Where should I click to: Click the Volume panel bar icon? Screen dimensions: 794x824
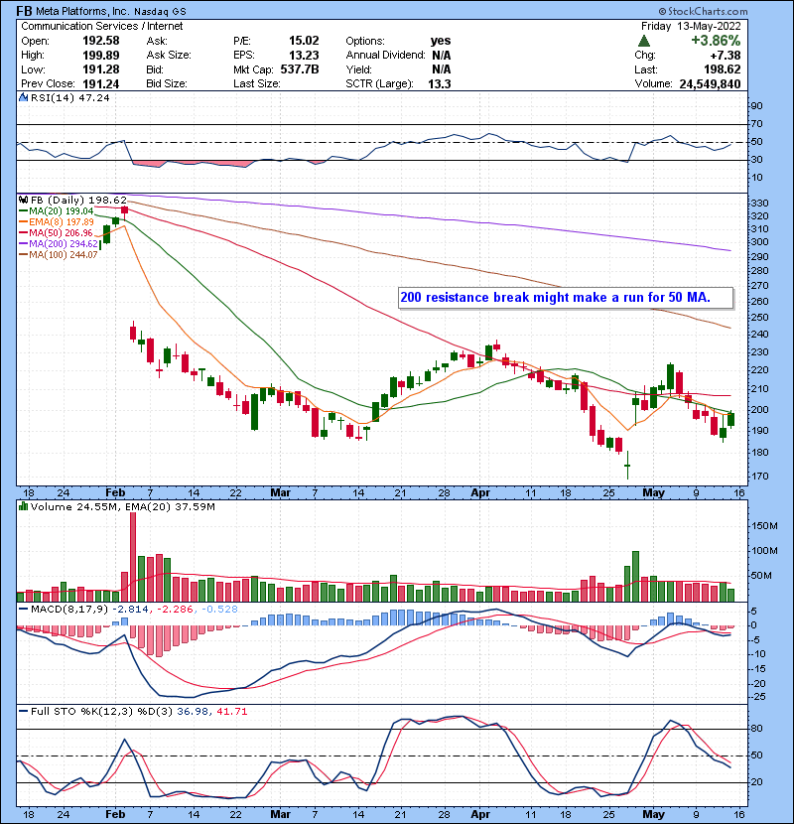[x=23, y=506]
